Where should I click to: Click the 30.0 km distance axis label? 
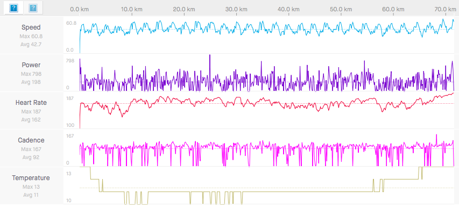coord(236,9)
